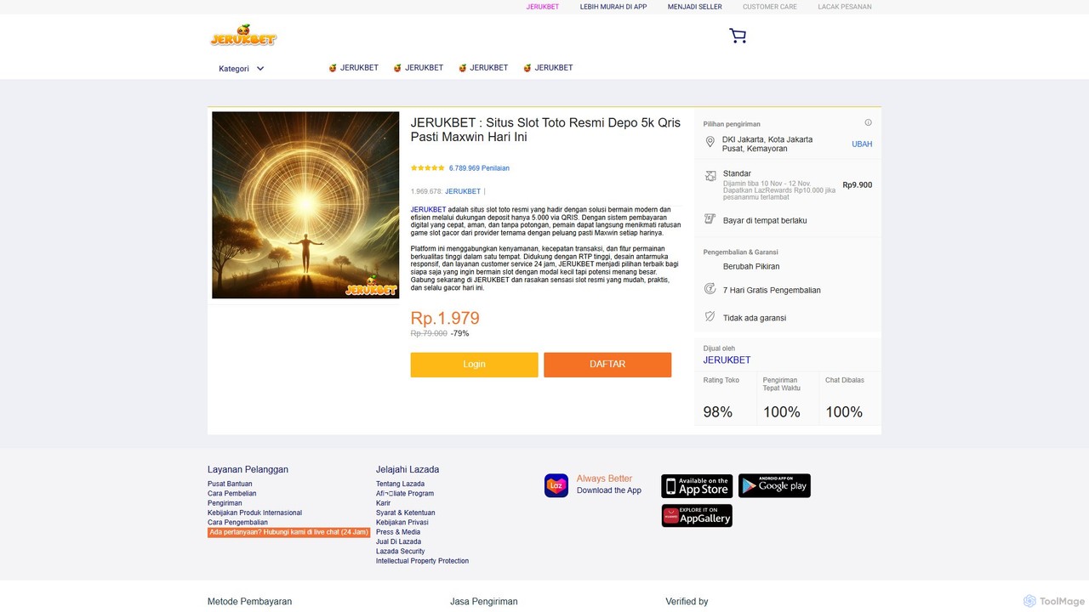This screenshot has width=1089, height=612.
Task: Open Lacak Pesanan menu item
Action: (845, 7)
